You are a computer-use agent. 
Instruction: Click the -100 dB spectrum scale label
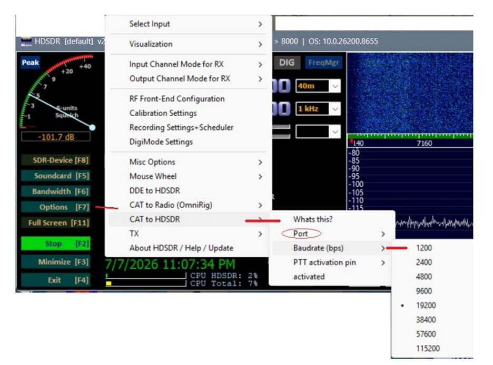pyautogui.click(x=356, y=184)
